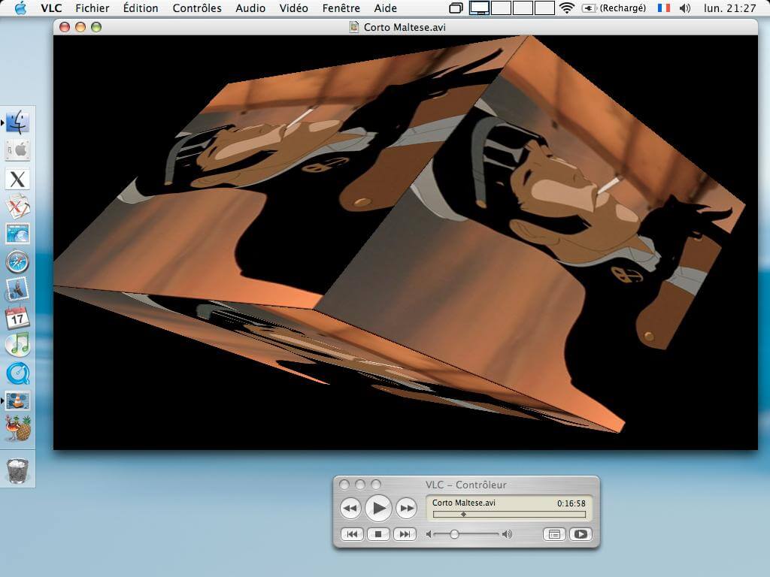Click the fast-forward icon on the VLC controller
Image resolution: width=770 pixels, height=577 pixels.
406,509
